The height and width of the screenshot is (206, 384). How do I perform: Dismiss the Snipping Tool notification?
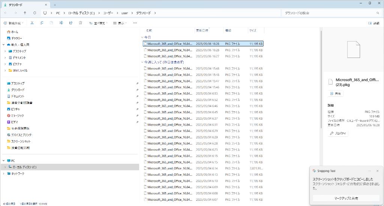pos(377,171)
